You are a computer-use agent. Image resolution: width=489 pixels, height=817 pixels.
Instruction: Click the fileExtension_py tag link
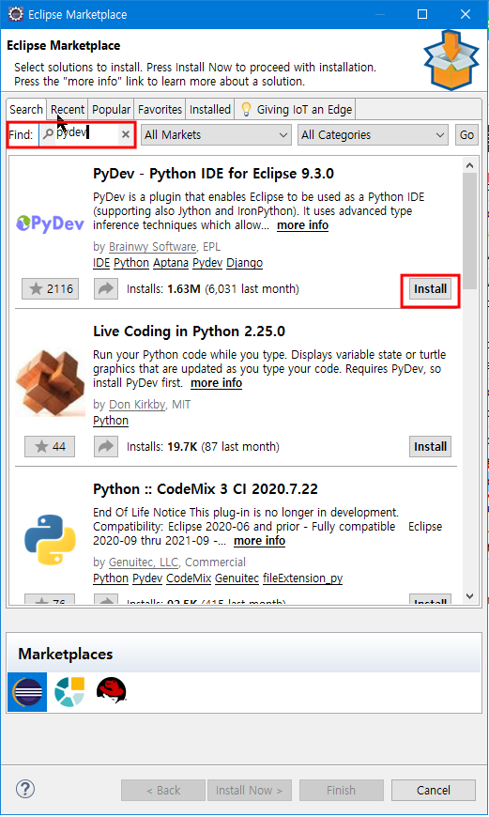click(x=302, y=578)
